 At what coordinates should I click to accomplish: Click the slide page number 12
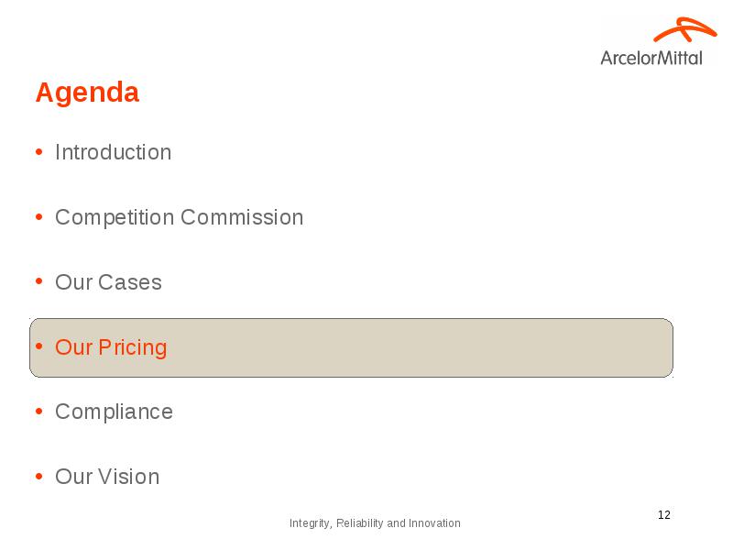663,515
